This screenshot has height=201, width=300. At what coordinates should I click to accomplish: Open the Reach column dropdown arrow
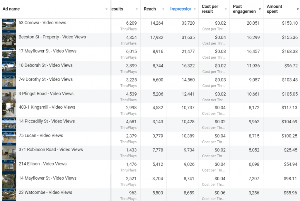[163, 9]
